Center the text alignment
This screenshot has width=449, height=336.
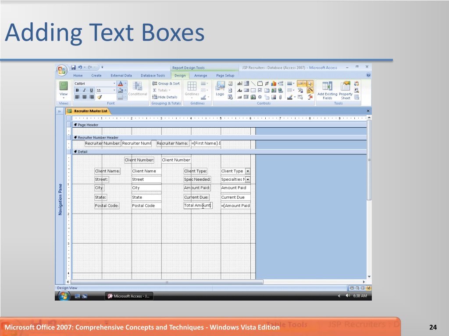[84, 97]
